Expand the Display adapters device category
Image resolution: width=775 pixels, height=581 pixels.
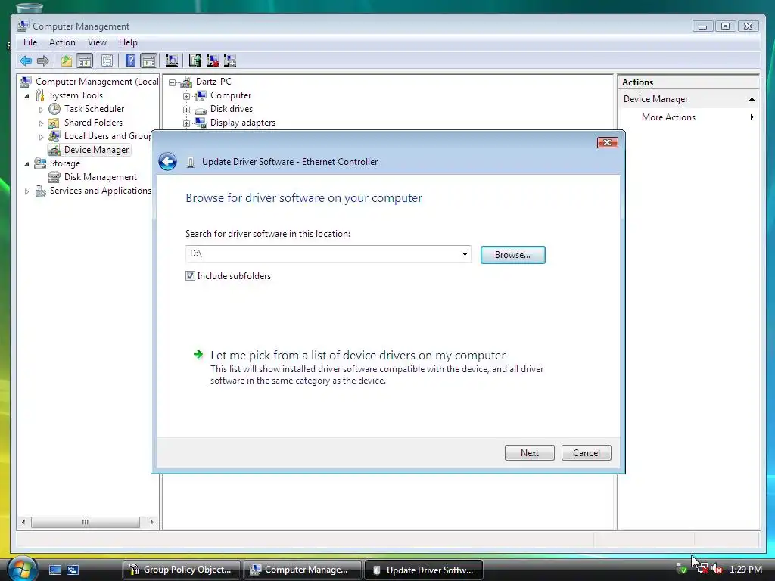[x=186, y=123]
